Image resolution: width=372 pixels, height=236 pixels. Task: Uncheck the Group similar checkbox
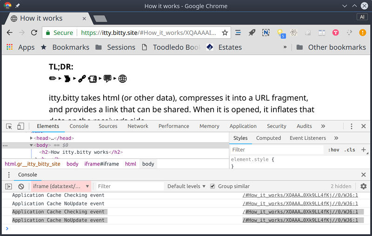[x=213, y=186]
